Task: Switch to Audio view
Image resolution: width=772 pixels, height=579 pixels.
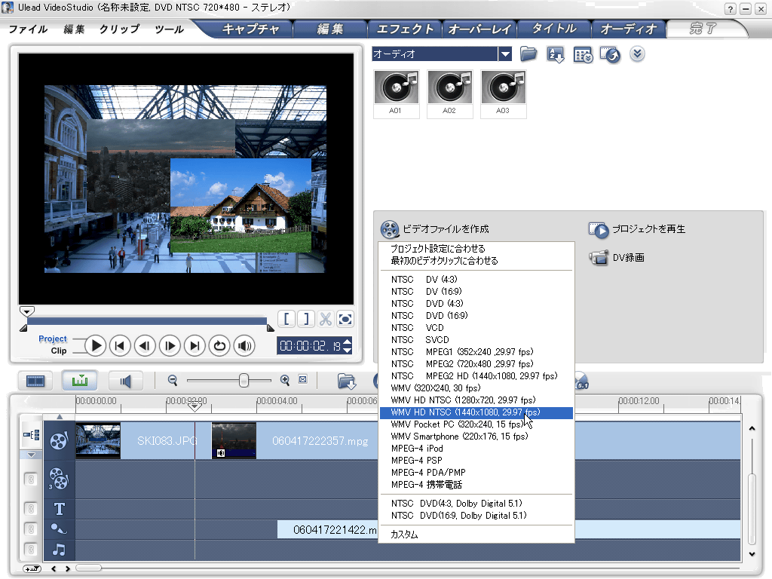Action: click(x=126, y=381)
